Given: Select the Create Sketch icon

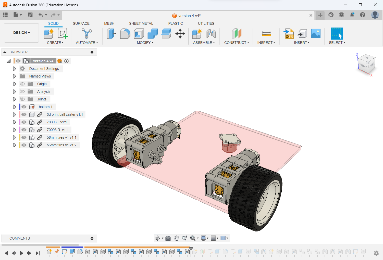Looking at the screenshot, I should click(x=63, y=34).
